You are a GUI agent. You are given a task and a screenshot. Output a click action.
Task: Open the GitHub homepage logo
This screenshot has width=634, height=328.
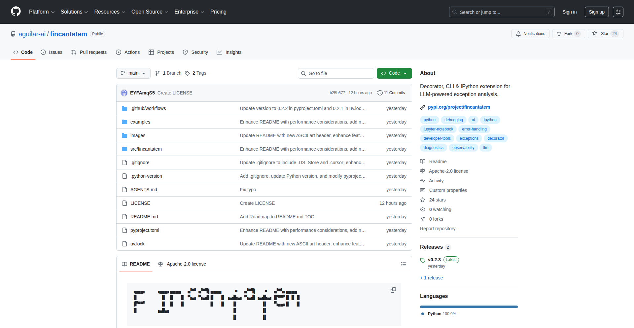click(x=16, y=12)
